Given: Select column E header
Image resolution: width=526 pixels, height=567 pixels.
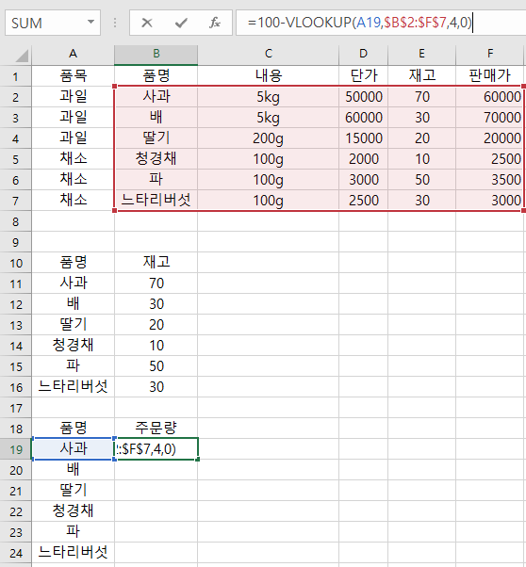Looking at the screenshot, I should pos(421,55).
